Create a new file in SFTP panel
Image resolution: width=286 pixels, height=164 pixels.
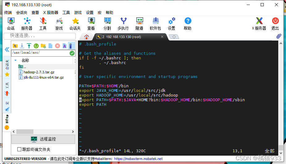(x=50, y=46)
